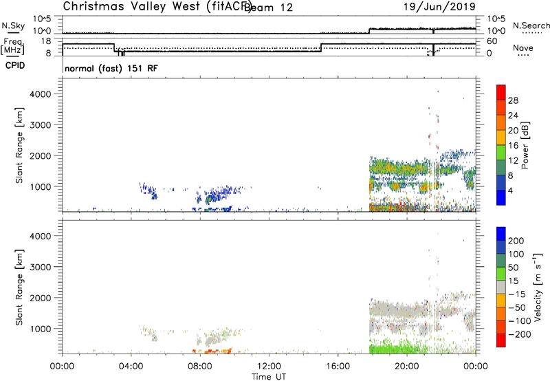Viewport: 550px width, 381px height.
Task: Click the "2000" tick on the power panel
Action: pos(41,155)
